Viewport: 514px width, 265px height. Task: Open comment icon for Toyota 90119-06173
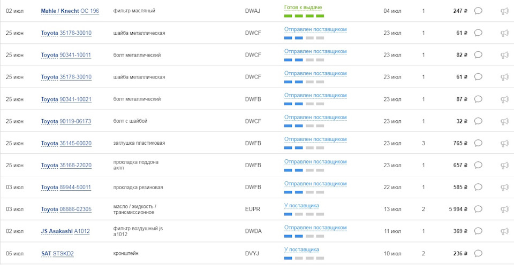pos(478,121)
